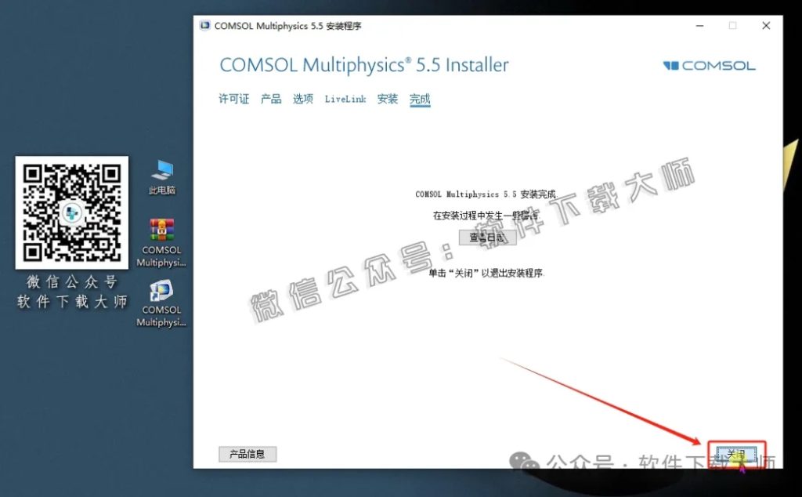Image resolution: width=802 pixels, height=497 pixels.
Task: Select the LiveLink tab
Action: pyautogui.click(x=345, y=99)
